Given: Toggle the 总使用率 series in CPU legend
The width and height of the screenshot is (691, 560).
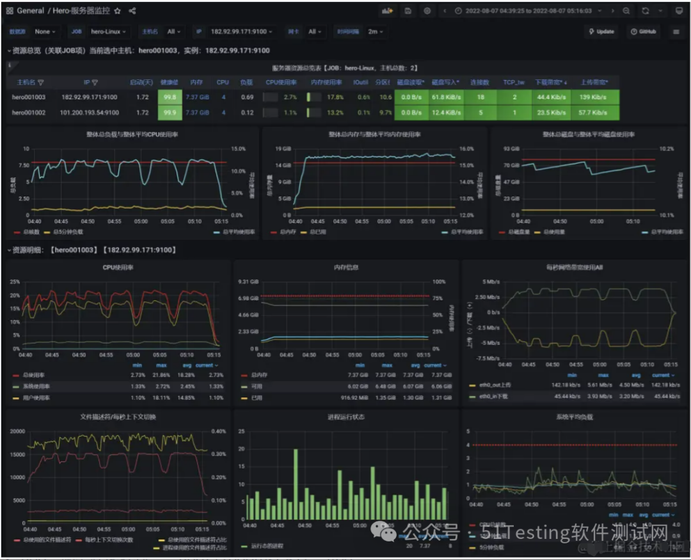Looking at the screenshot, I should (x=33, y=375).
